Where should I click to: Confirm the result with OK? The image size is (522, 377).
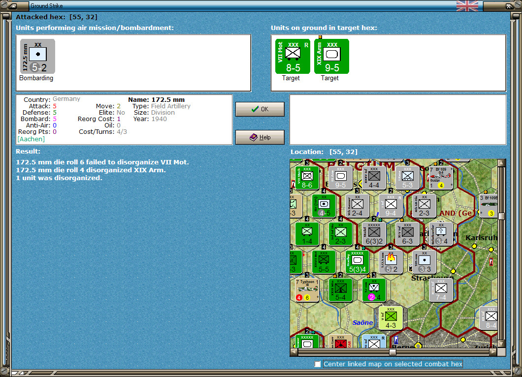[x=260, y=109]
